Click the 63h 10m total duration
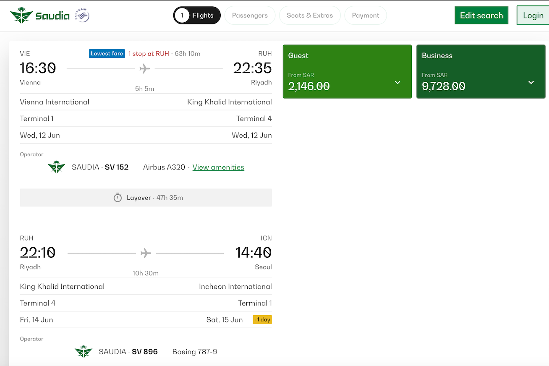This screenshot has height=366, width=549. [188, 54]
